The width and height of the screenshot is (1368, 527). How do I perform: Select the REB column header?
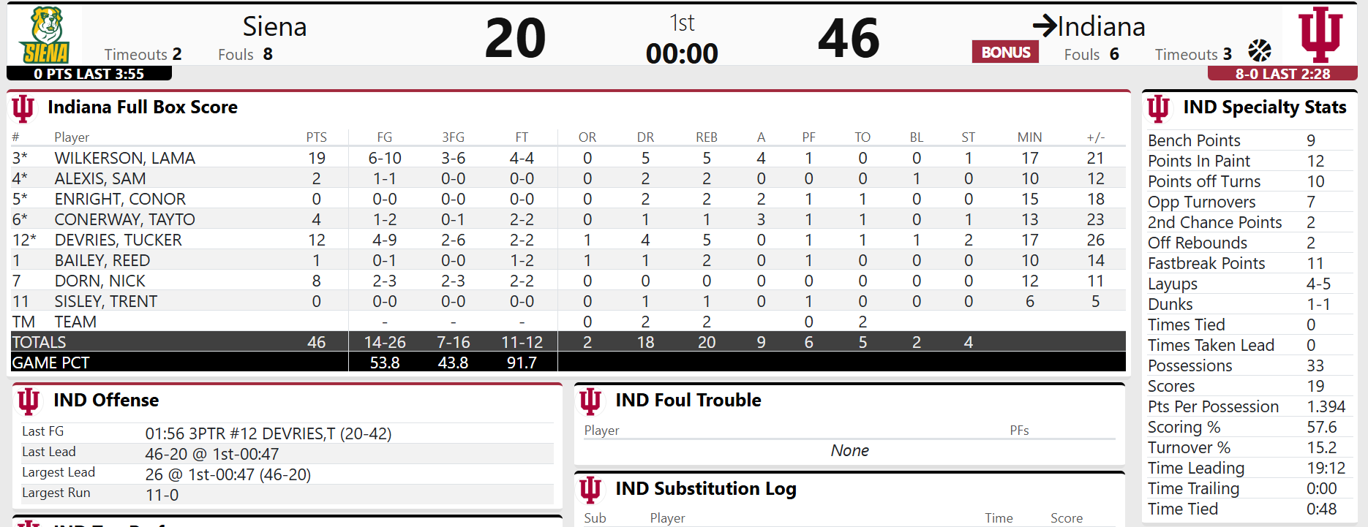point(706,137)
